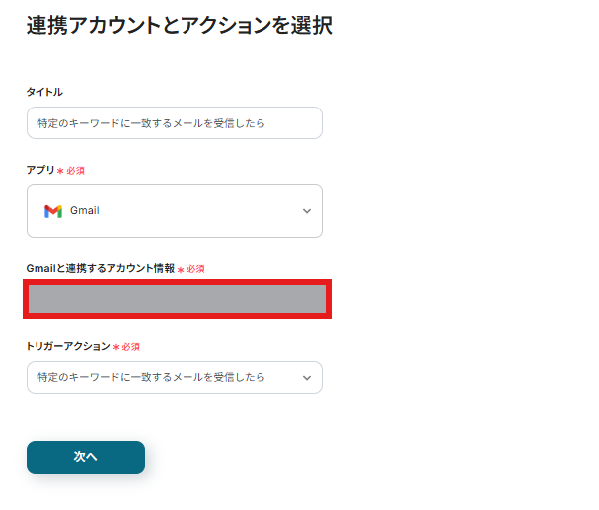
Task: Select the trigger text 特定のキーワードに一致するメールを受信したら in dropdown
Action: tap(151, 378)
